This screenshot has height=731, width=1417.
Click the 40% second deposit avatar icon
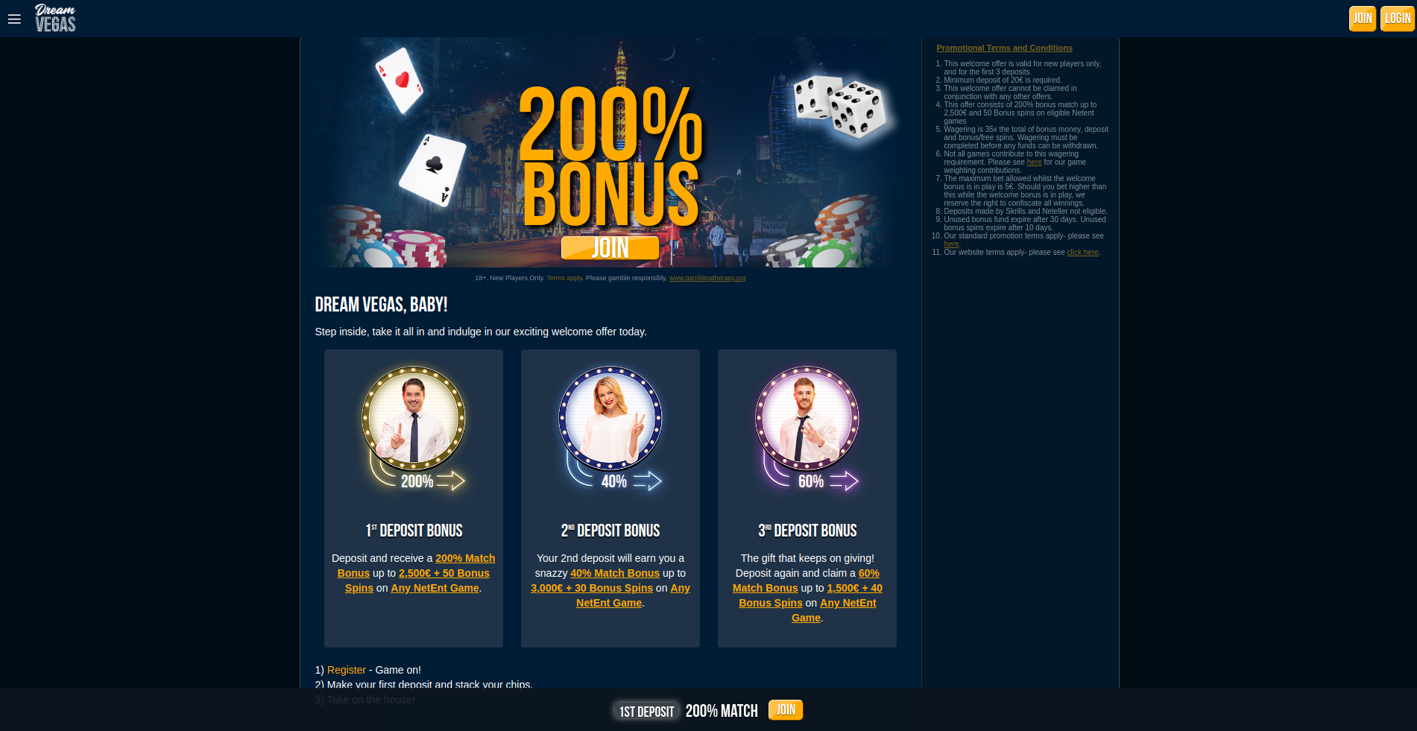pyautogui.click(x=610, y=417)
